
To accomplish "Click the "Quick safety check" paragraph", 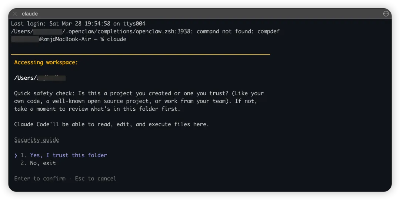I will tap(139, 101).
